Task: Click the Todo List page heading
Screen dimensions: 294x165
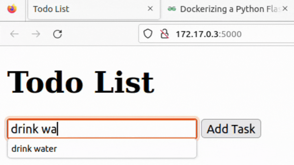Action: [80, 82]
